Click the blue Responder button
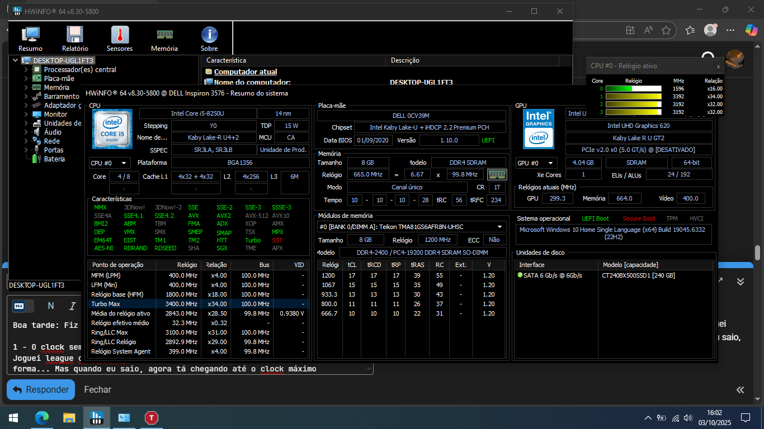 point(41,389)
